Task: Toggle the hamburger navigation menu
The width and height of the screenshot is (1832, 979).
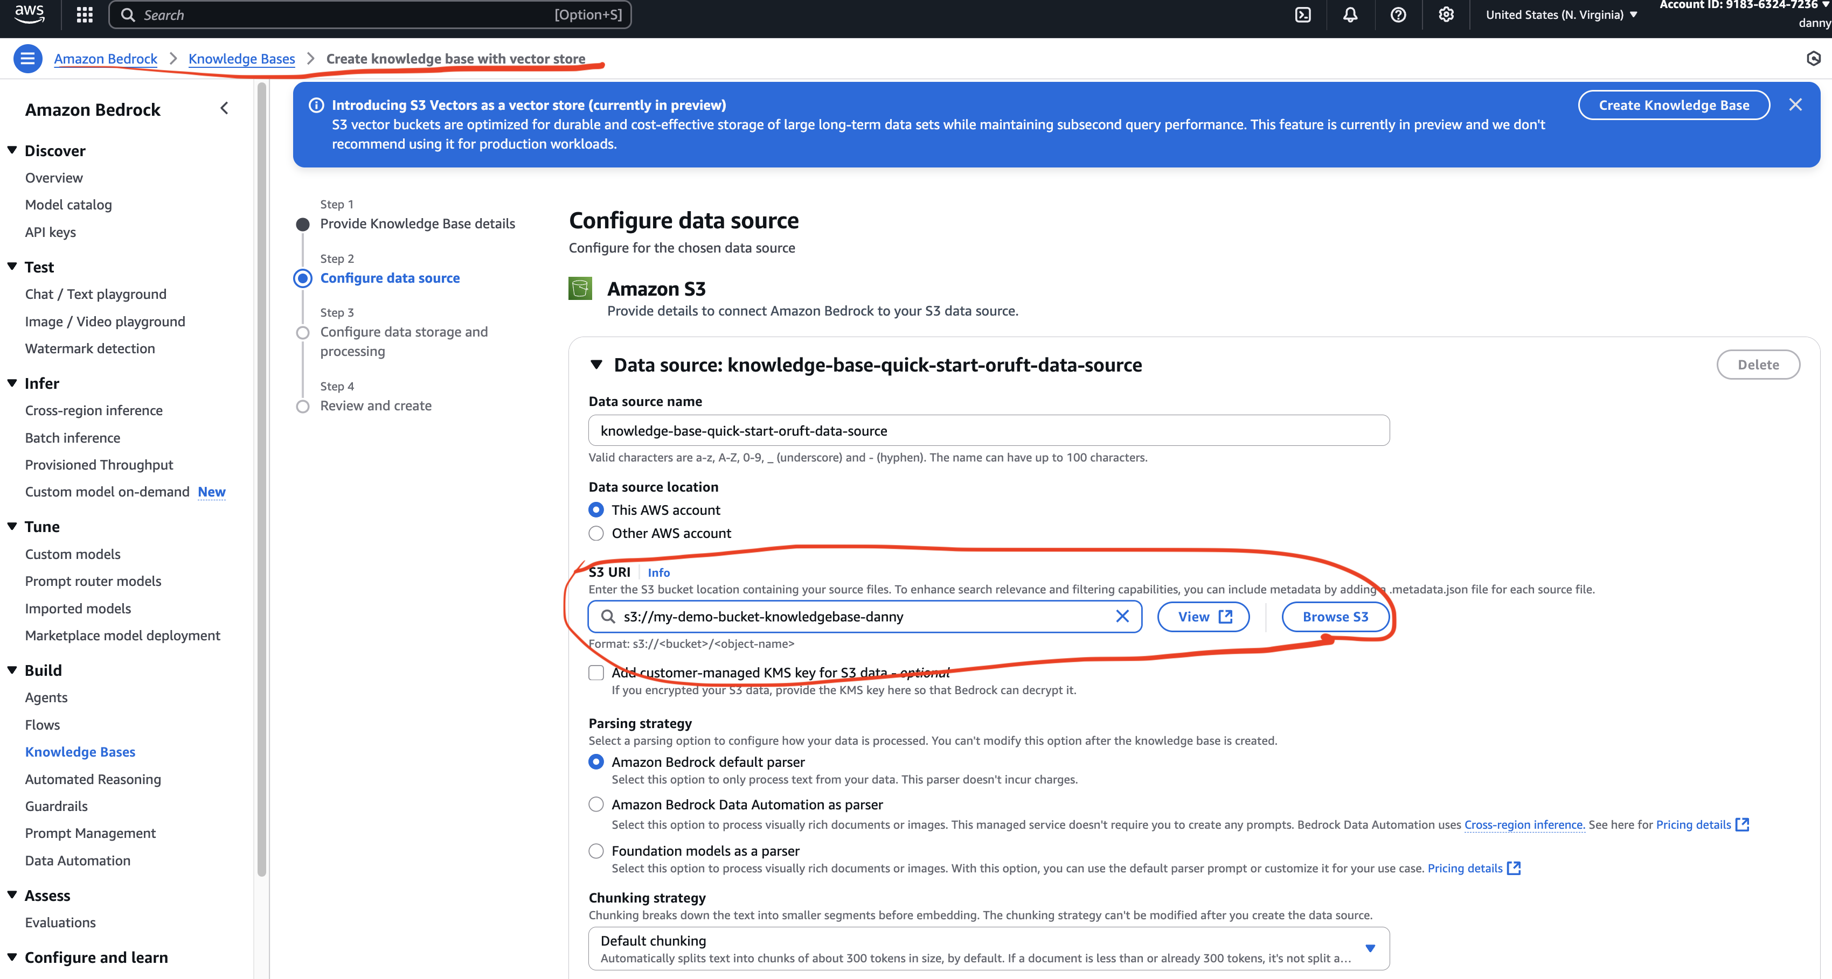Action: click(x=27, y=58)
